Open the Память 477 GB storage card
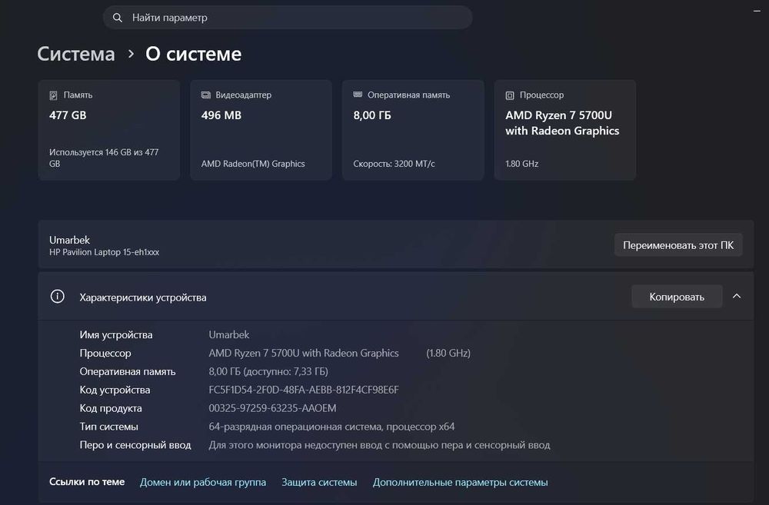Image resolution: width=769 pixels, height=505 pixels. [x=109, y=130]
